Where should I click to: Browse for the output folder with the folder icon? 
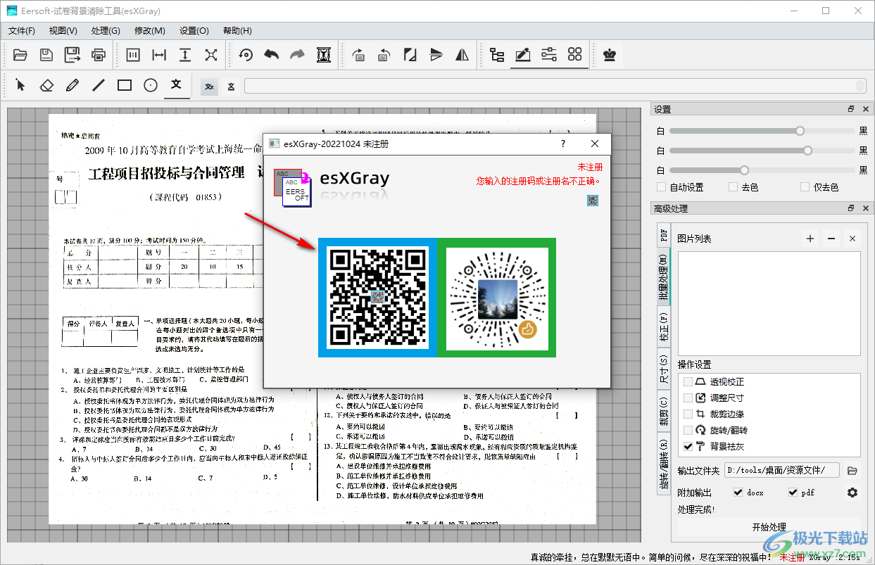point(852,470)
